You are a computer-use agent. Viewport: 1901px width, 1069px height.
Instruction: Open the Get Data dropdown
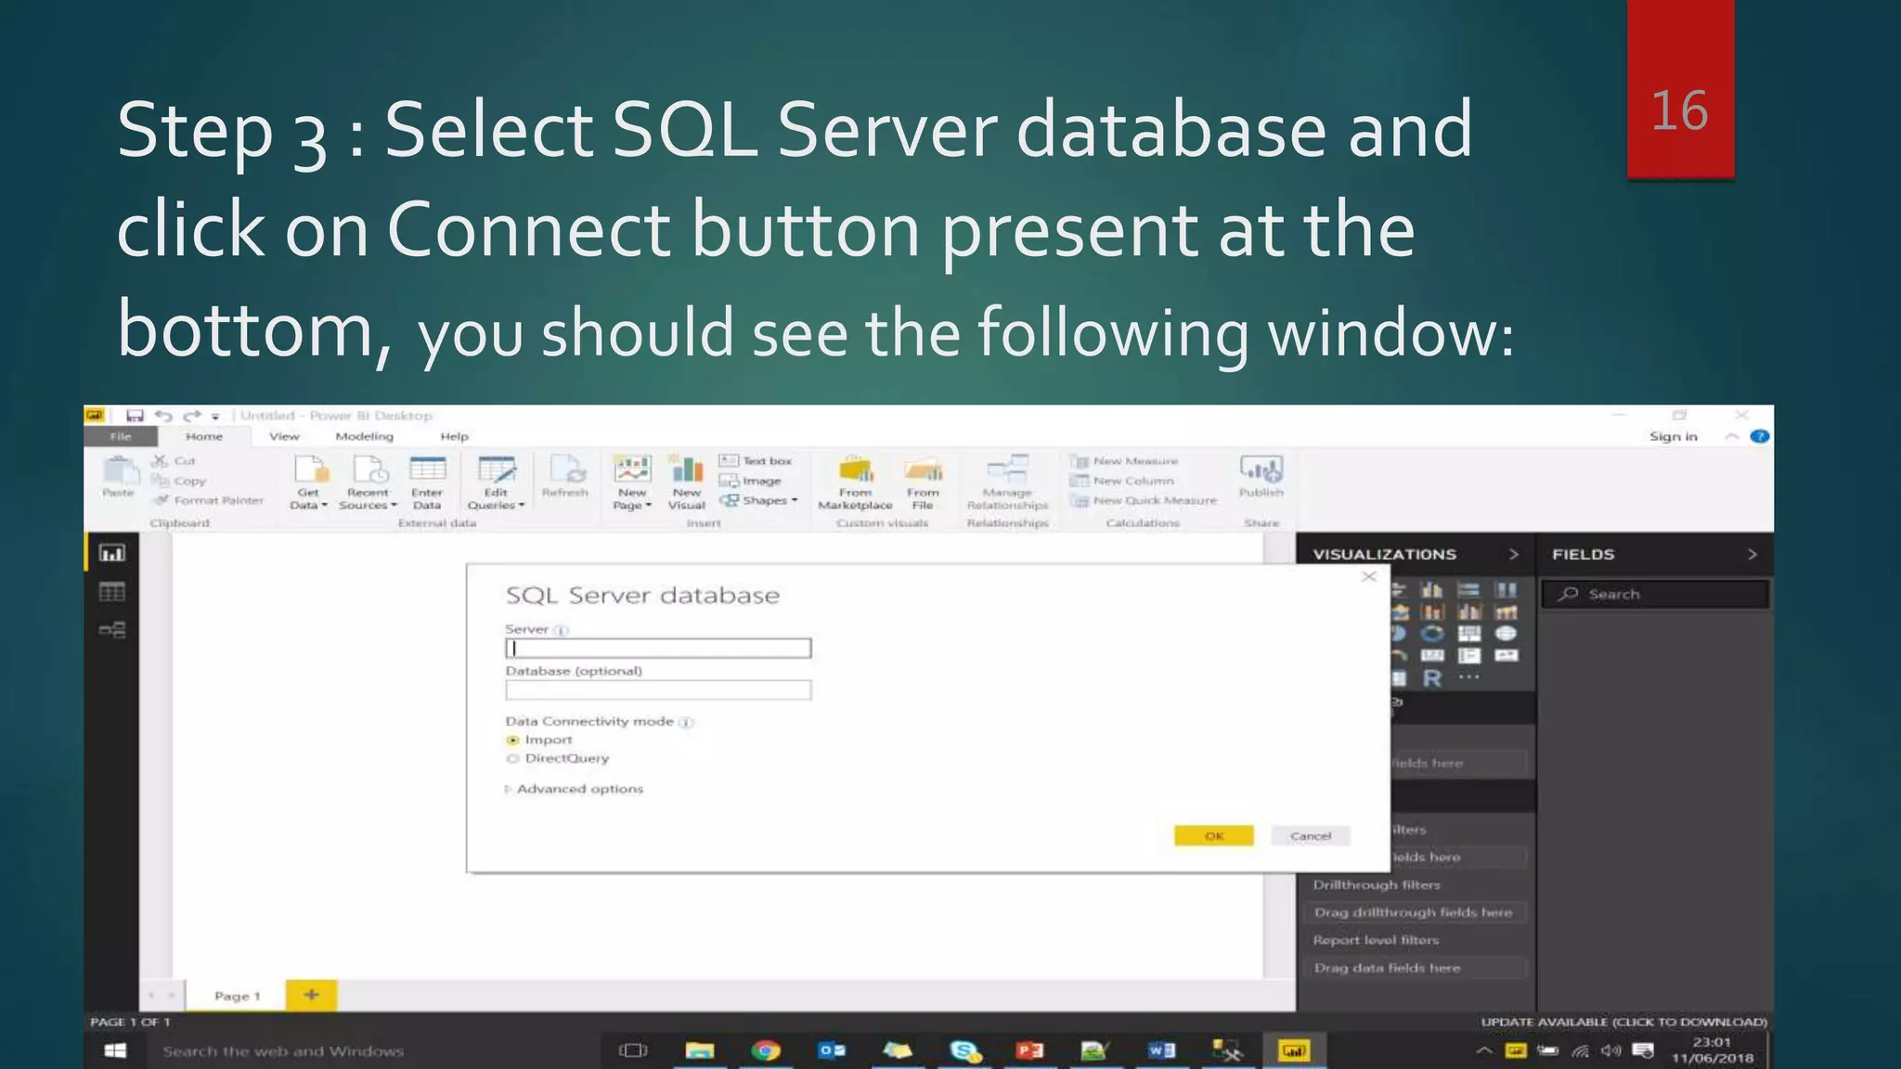308,483
